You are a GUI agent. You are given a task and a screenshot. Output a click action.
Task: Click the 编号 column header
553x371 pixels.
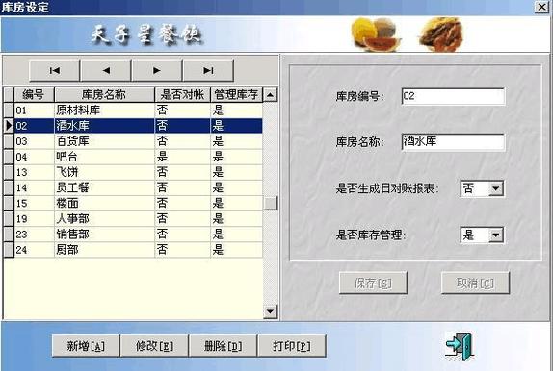point(34,95)
